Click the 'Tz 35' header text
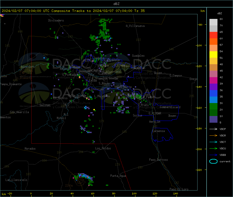The width and height of the screenshot is (233, 197). (x=139, y=11)
